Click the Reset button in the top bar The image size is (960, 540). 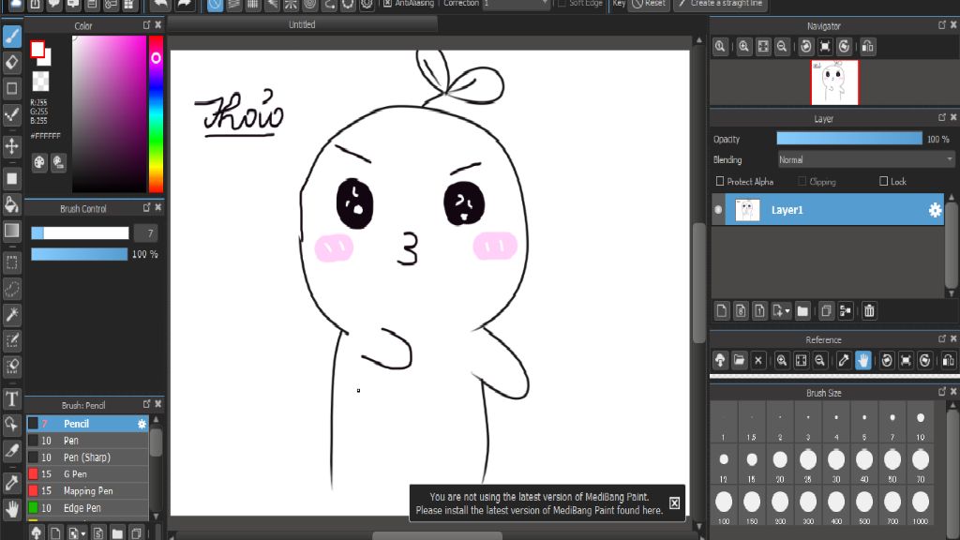[649, 4]
